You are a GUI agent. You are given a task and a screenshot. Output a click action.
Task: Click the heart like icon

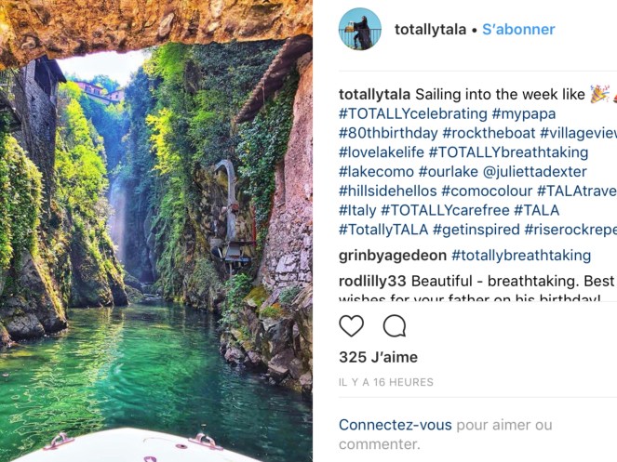click(351, 326)
